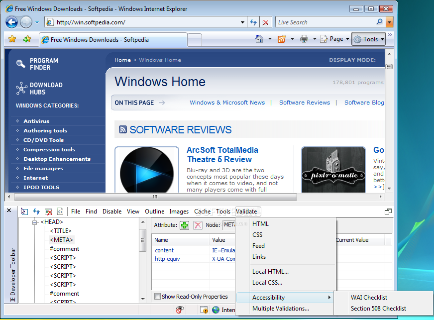Open ArcSoft TotalMedia Theatre 5 Review
This screenshot has height=320, width=434.
coord(222,154)
